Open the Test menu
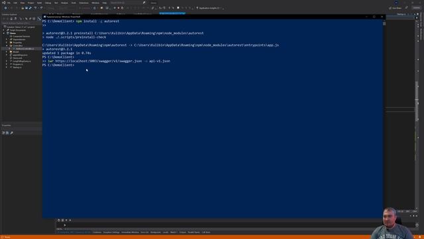This screenshot has height=239, width=424. [56, 3]
